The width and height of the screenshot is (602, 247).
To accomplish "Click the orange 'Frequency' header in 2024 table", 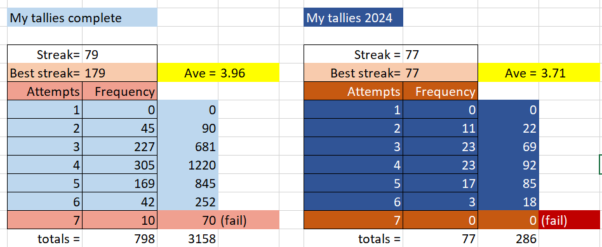I will pos(440,91).
